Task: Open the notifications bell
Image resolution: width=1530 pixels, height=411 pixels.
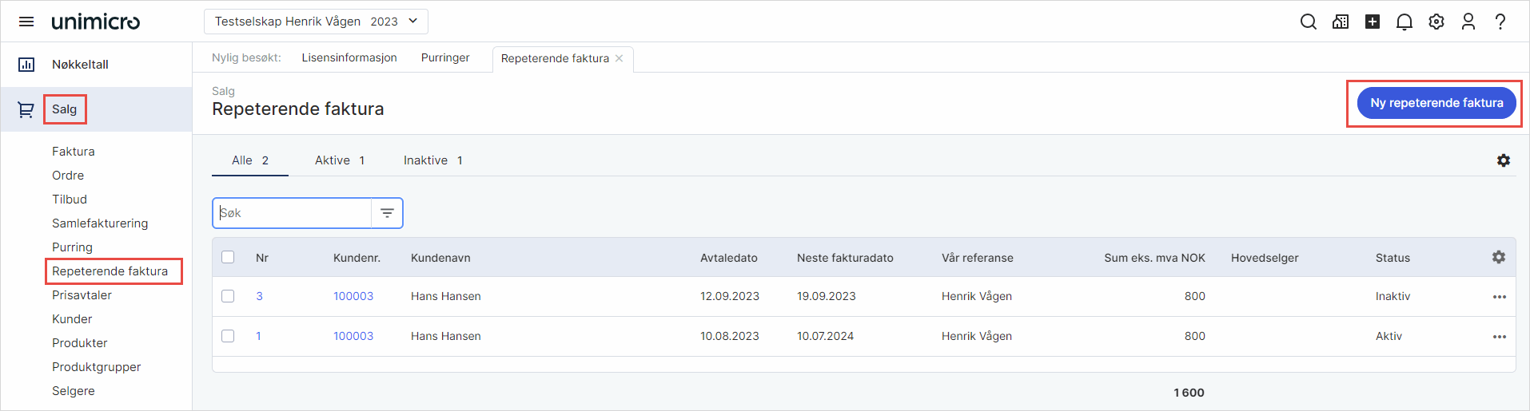Action: pos(1404,22)
